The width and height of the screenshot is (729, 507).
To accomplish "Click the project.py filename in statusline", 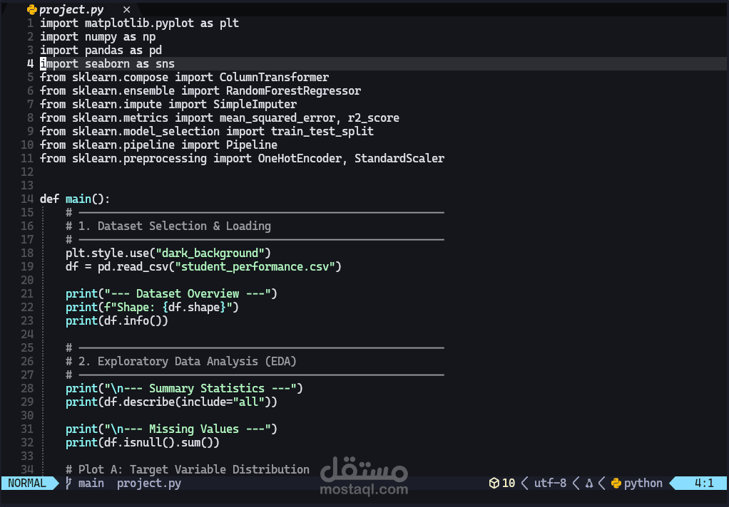I will click(x=149, y=484).
